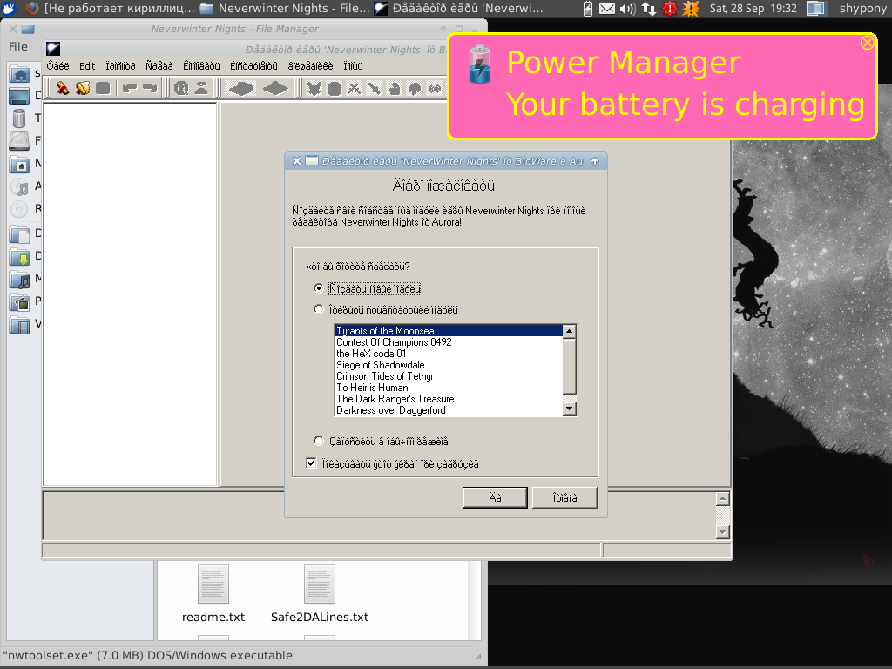Click the 'Îòìåíà' cancel button in the dialog
892x669 pixels.
(x=564, y=497)
